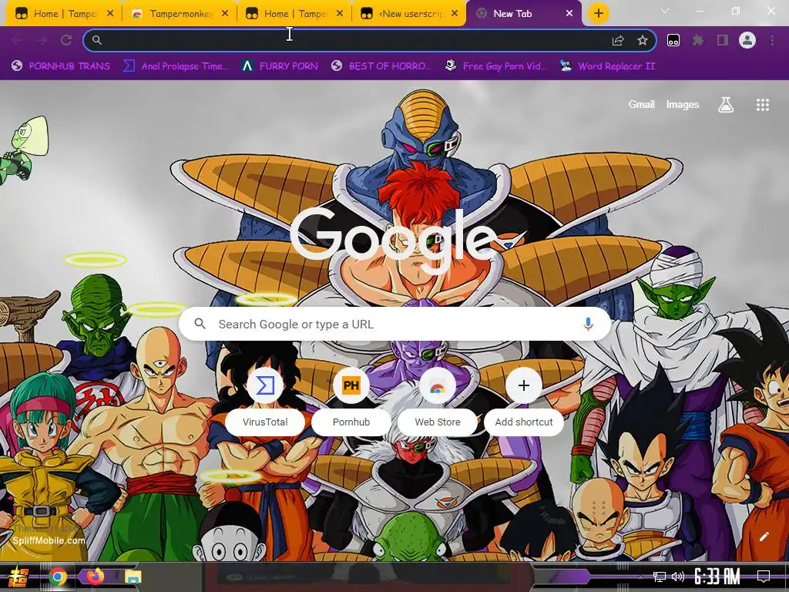Viewport: 789px width, 592px height.
Task: Open the Windows Start button
Action: point(18,577)
